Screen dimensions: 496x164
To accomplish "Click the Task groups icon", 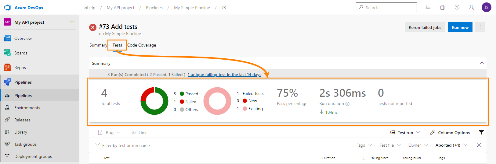I will [7, 144].
